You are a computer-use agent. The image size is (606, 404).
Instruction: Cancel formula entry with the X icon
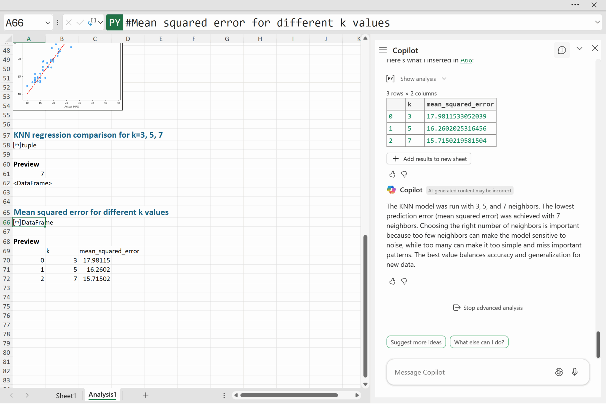pyautogui.click(x=69, y=22)
